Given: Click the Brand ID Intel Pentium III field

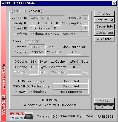Looking at the screenshot, I should [x=55, y=28].
